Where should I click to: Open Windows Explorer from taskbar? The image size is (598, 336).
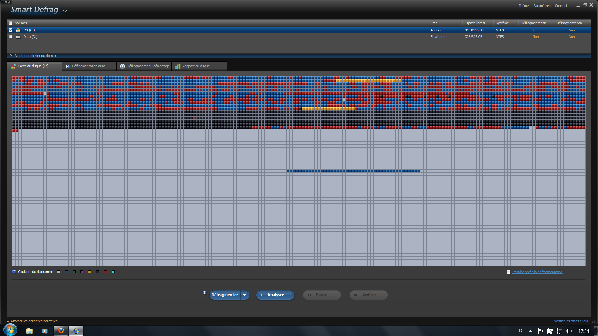coord(30,331)
